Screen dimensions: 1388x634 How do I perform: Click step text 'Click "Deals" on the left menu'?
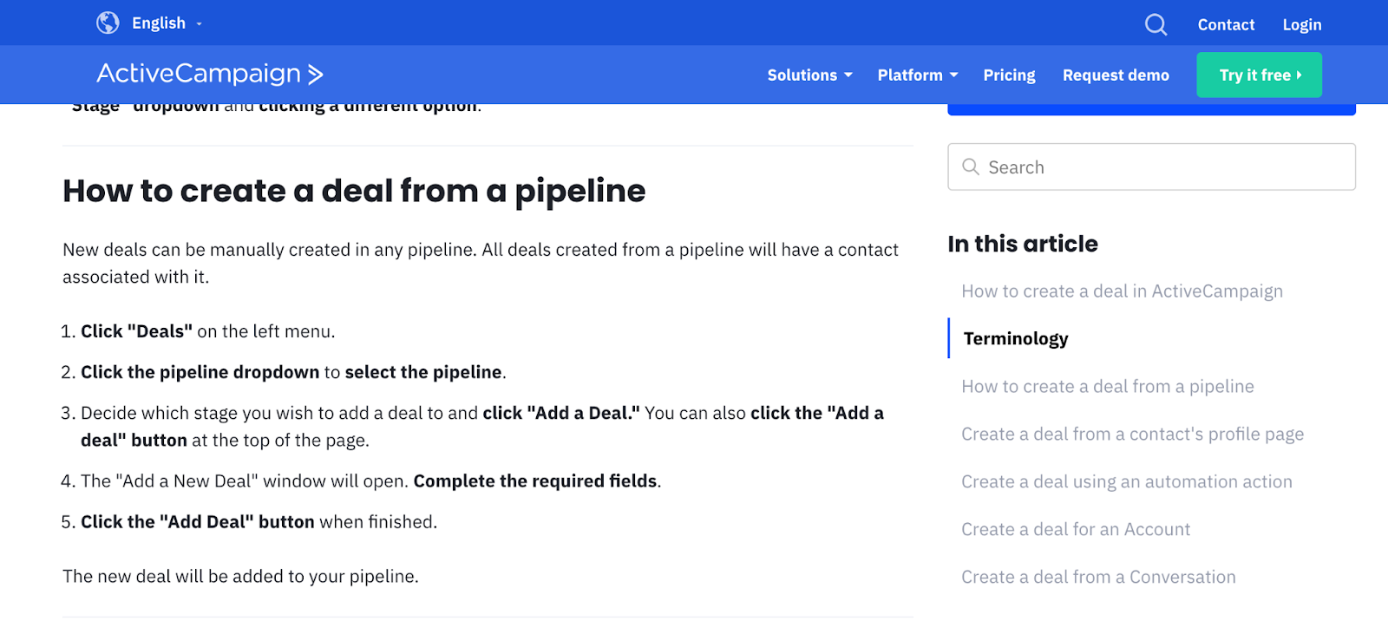[x=208, y=331]
